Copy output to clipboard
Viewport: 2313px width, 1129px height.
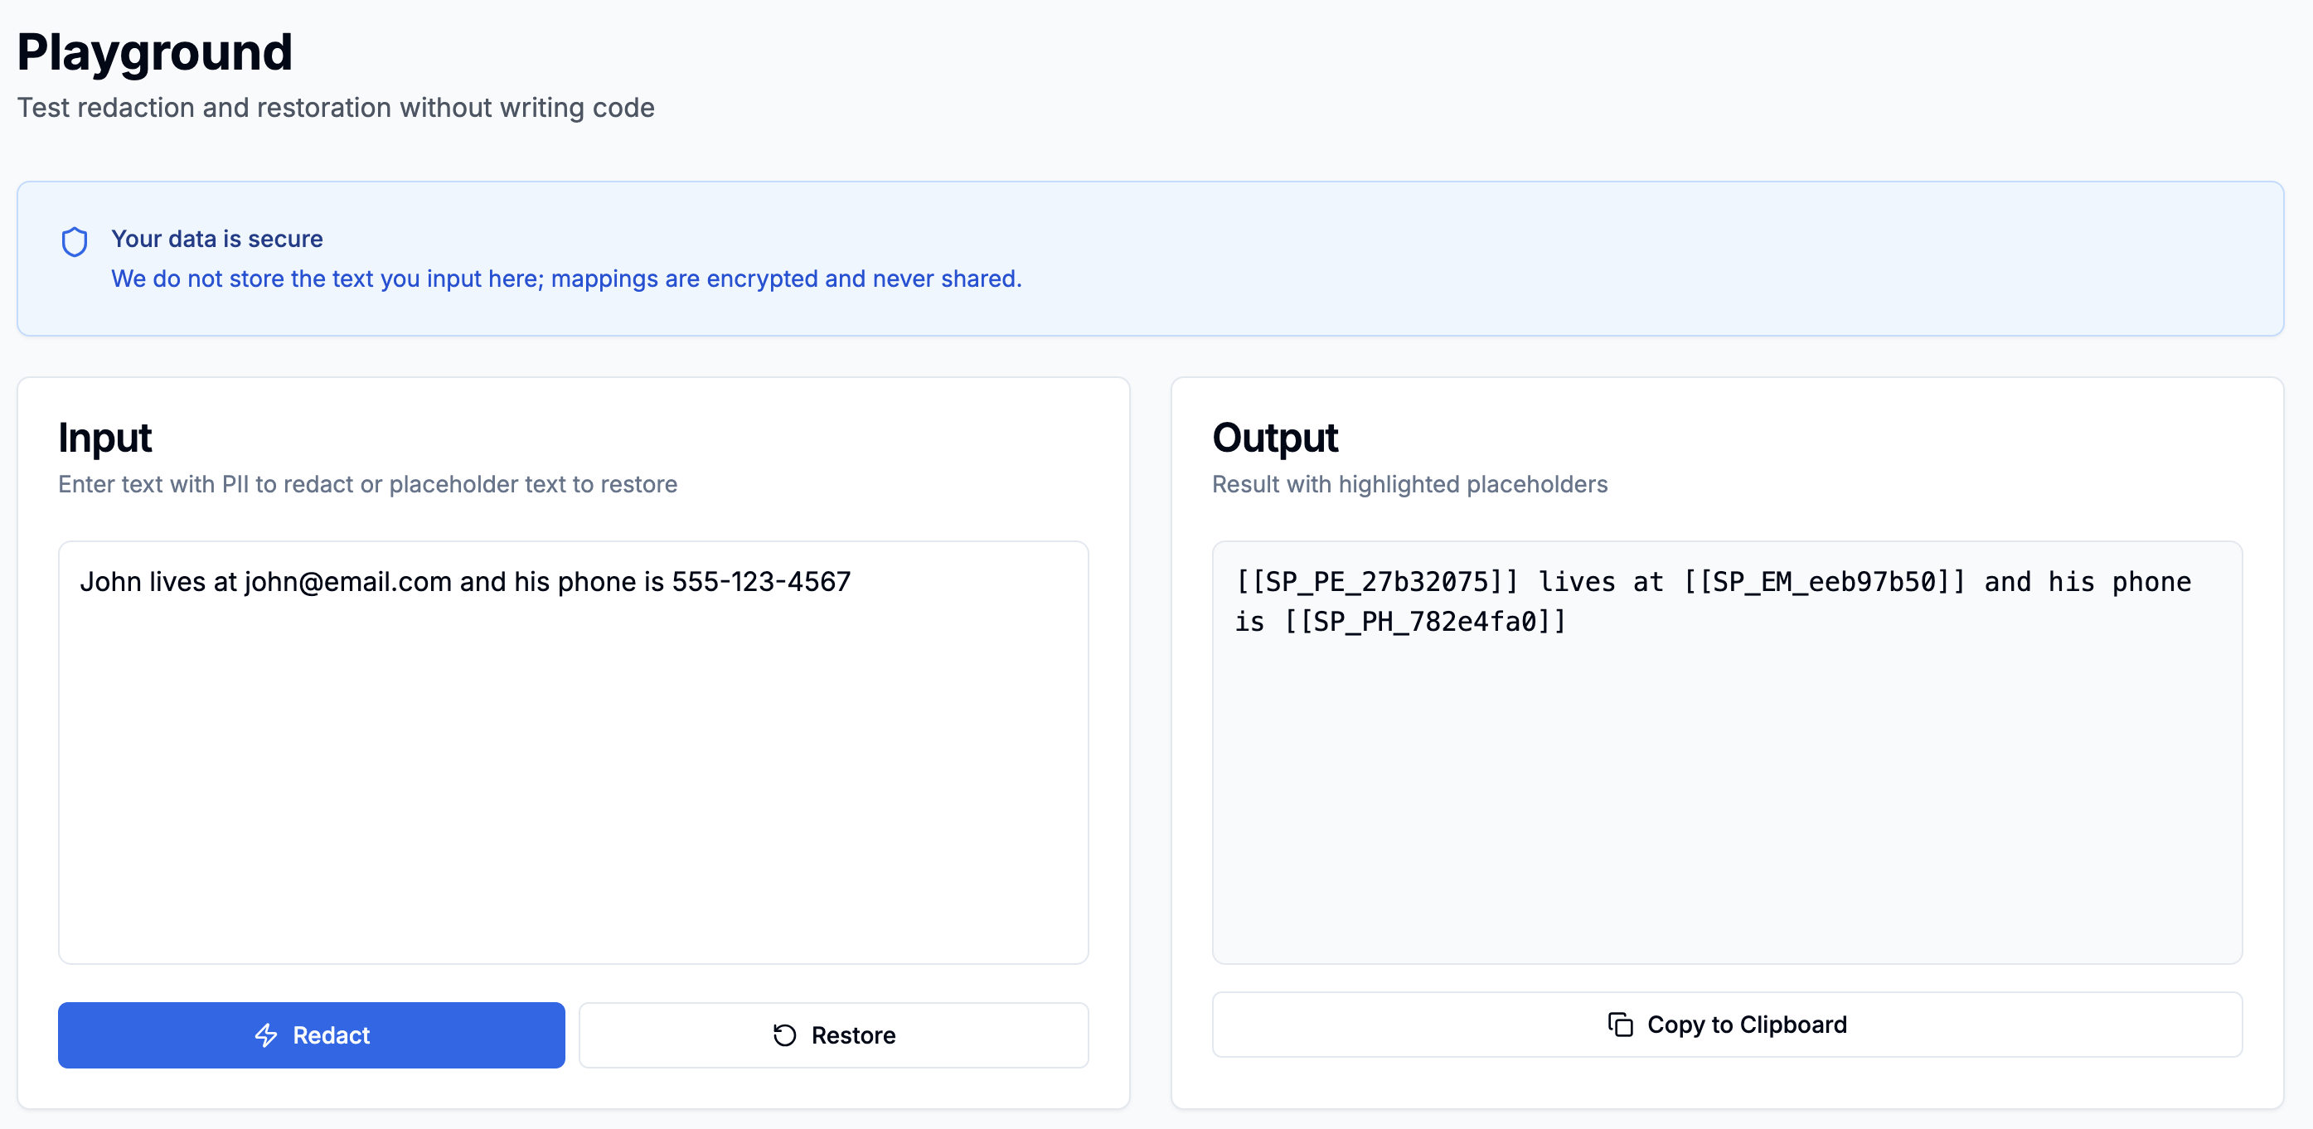tap(1727, 1024)
